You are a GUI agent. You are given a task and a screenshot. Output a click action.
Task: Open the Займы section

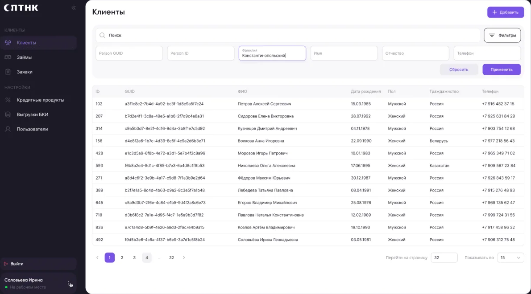pyautogui.click(x=39, y=57)
